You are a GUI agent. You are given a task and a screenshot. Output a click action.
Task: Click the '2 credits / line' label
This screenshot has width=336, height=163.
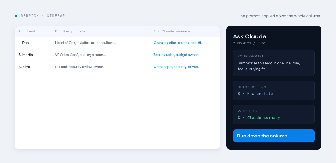[x=249, y=43]
